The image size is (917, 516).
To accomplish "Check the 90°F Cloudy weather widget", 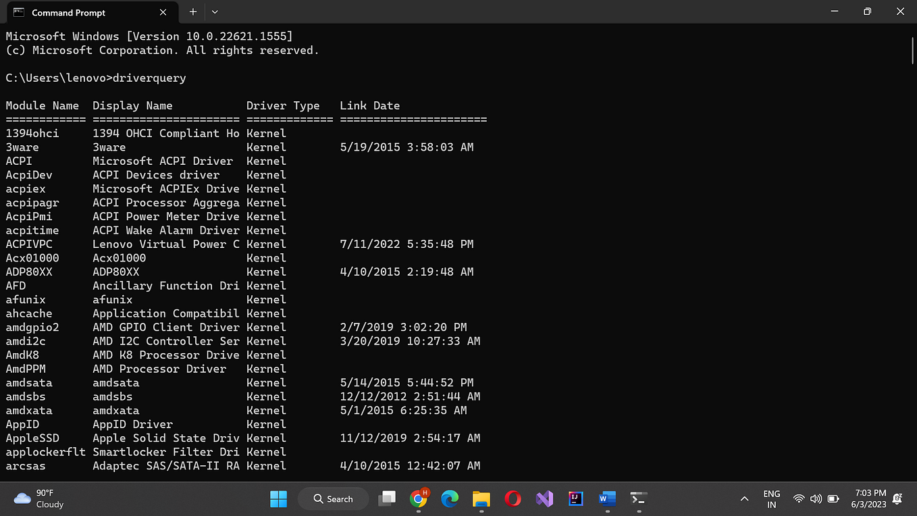I will pyautogui.click(x=34, y=498).
